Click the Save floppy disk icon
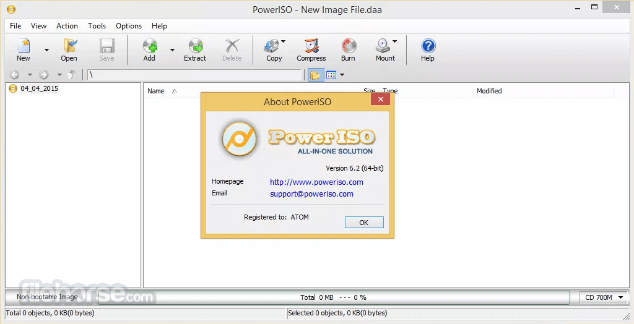634x324 pixels. (x=106, y=46)
